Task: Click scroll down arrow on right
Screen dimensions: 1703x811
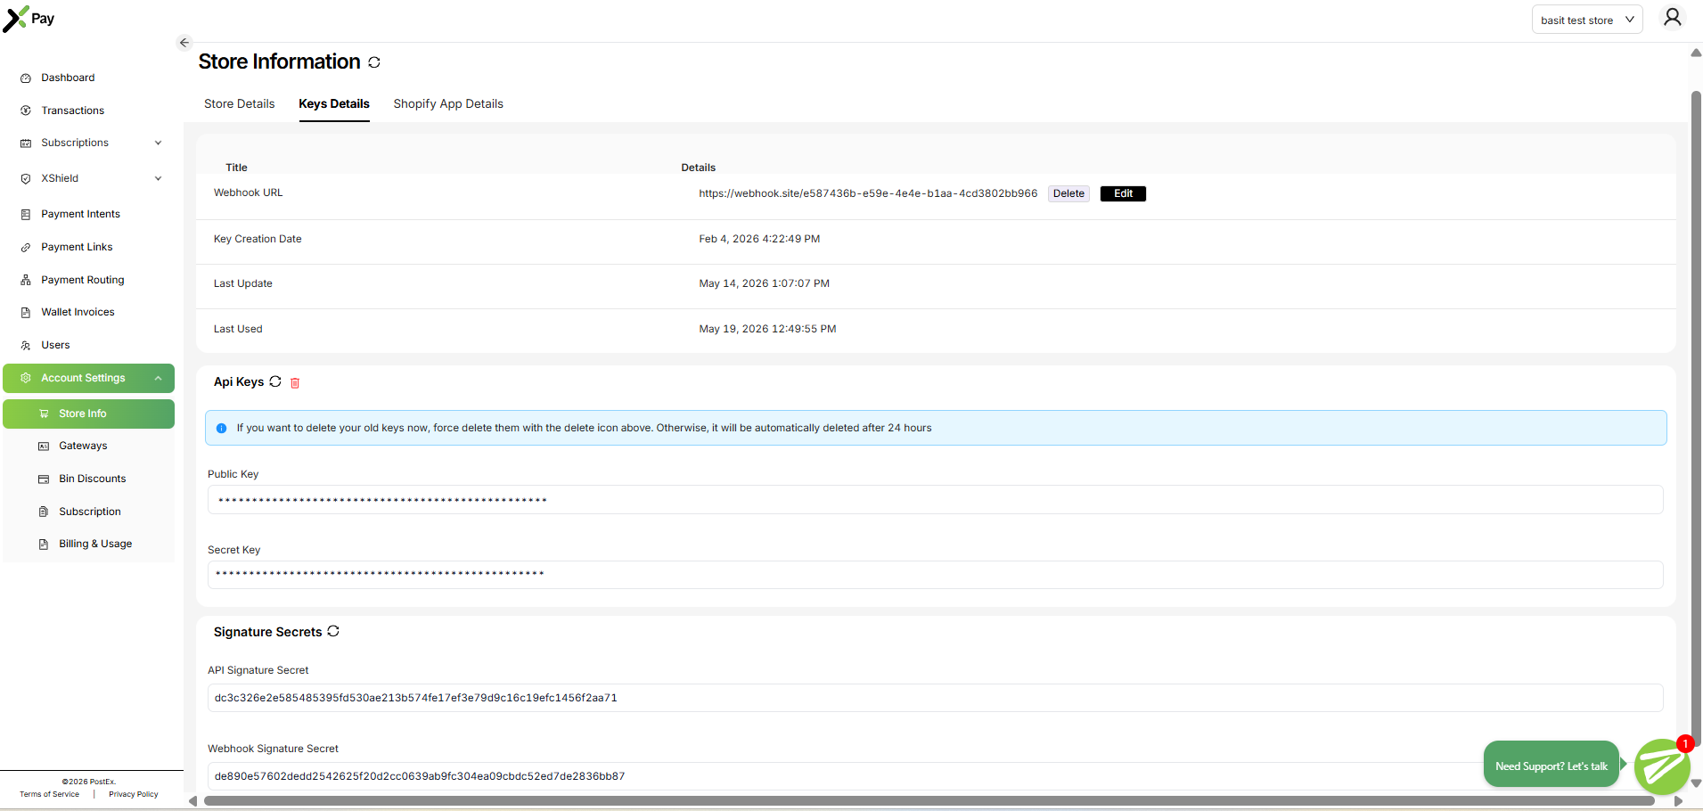Action: click(1696, 783)
